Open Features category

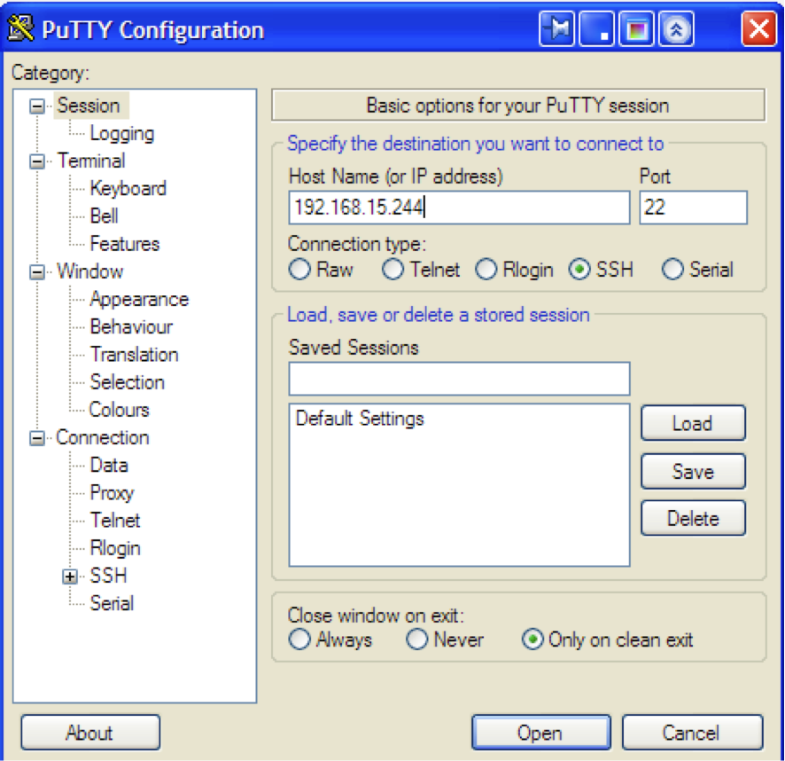coord(125,244)
